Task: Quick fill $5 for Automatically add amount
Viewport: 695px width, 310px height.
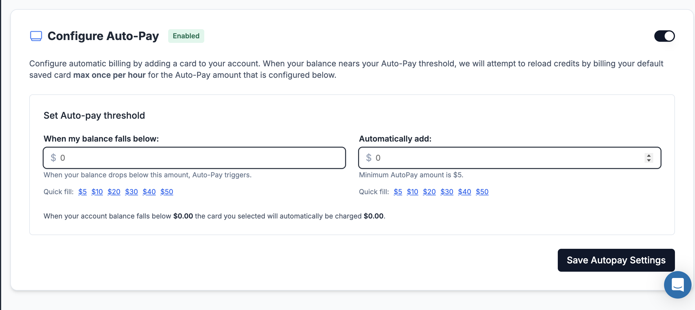Action: click(x=398, y=192)
